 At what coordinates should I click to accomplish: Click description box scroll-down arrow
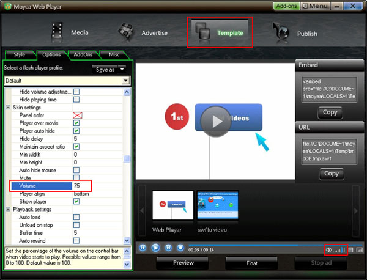click(127, 265)
